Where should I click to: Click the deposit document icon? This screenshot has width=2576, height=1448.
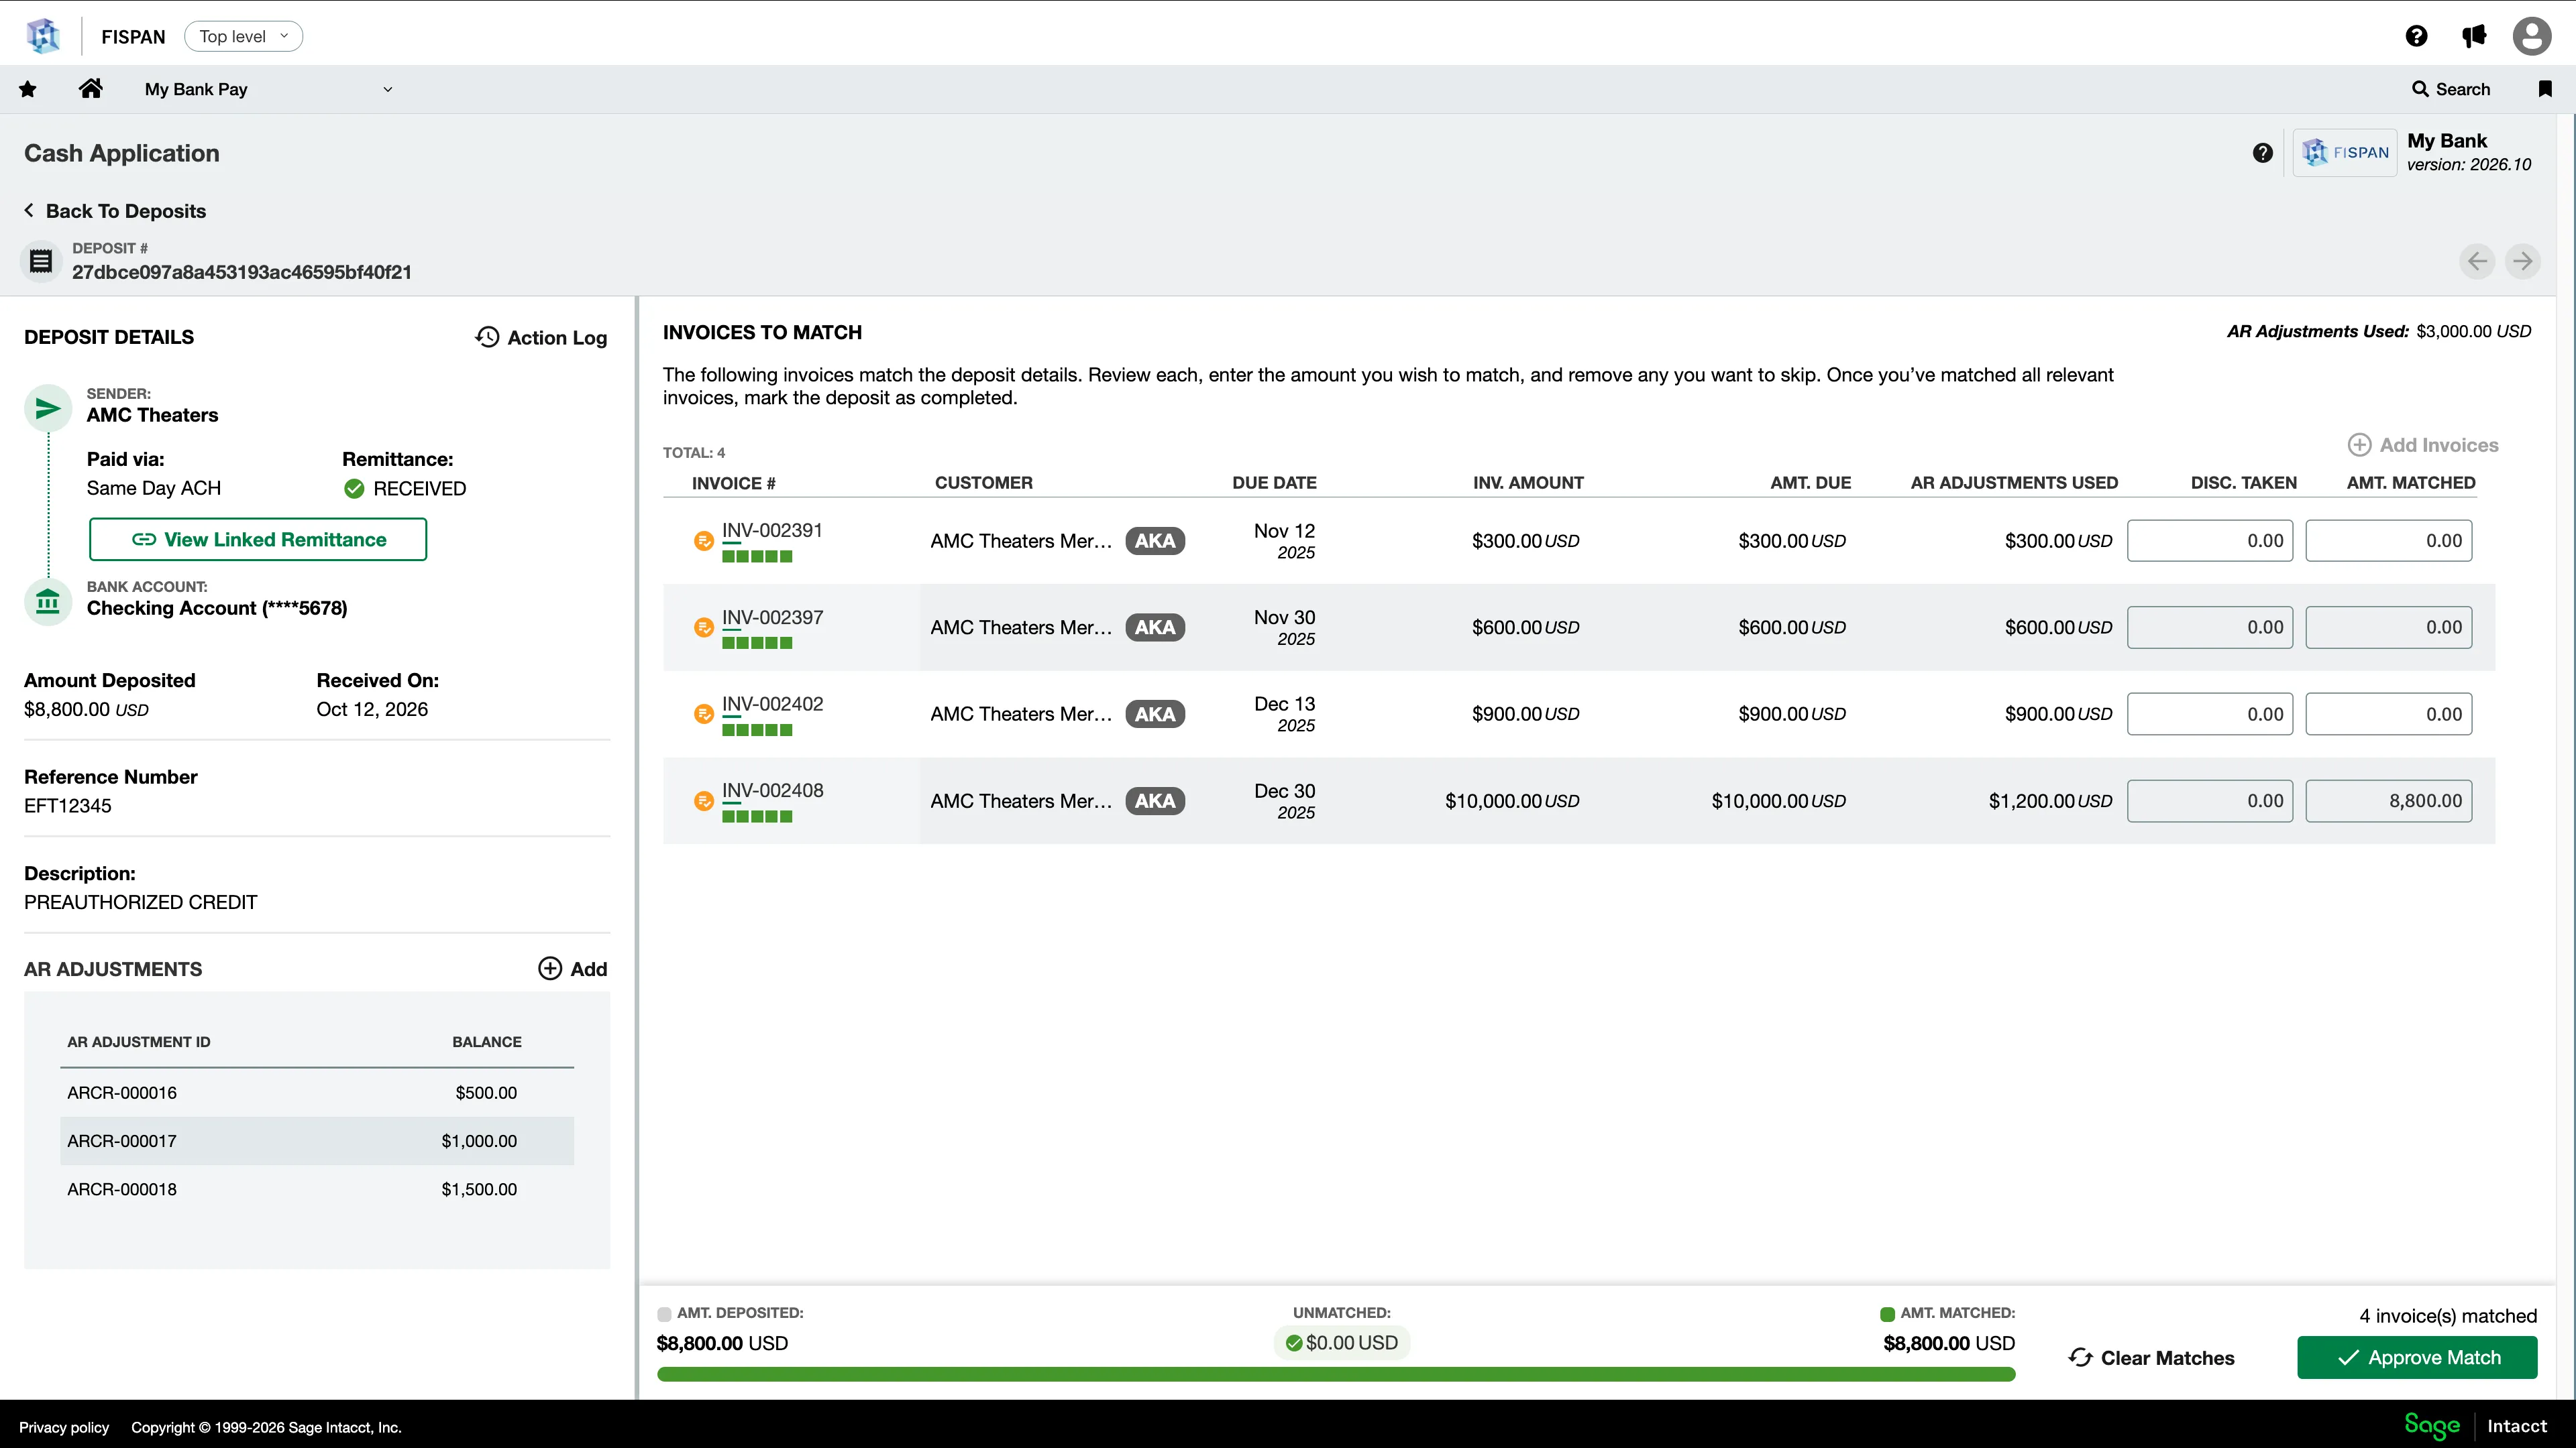click(41, 262)
